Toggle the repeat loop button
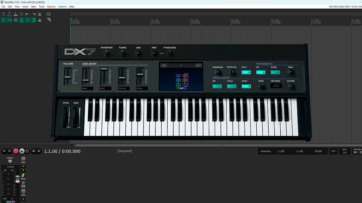This screenshot has width=362, height=203. pos(27,151)
